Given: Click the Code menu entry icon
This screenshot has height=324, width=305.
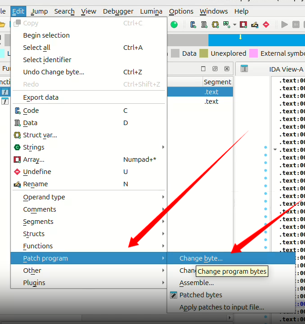Looking at the screenshot, I should point(17,111).
